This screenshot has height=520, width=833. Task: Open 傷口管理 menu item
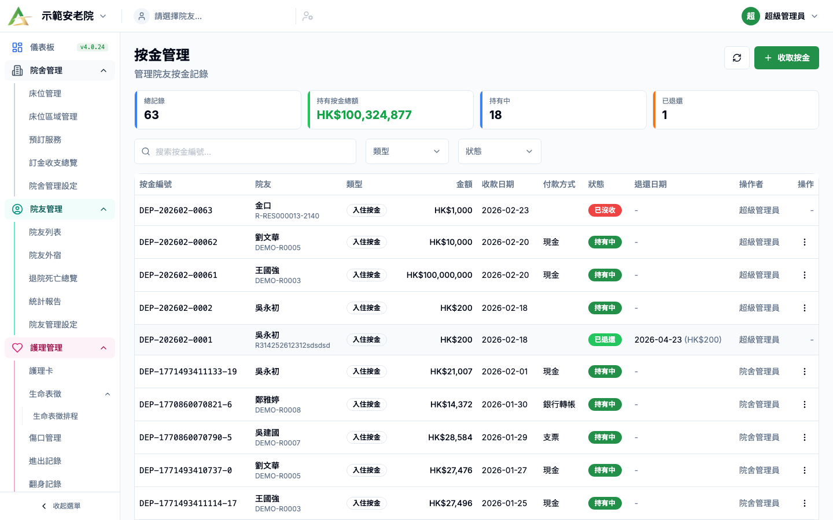45,438
